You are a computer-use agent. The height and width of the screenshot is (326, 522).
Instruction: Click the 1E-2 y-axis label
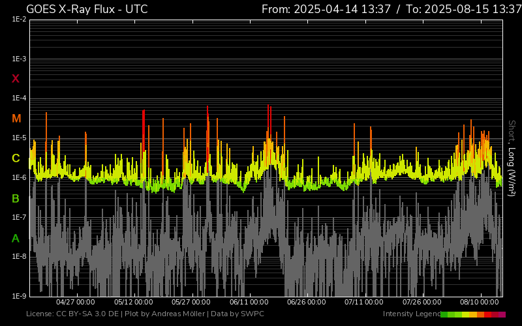(19, 20)
